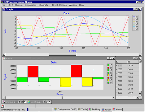Click the Graph window title icon
The width and height of the screenshot is (145, 112).
pos(4,9)
